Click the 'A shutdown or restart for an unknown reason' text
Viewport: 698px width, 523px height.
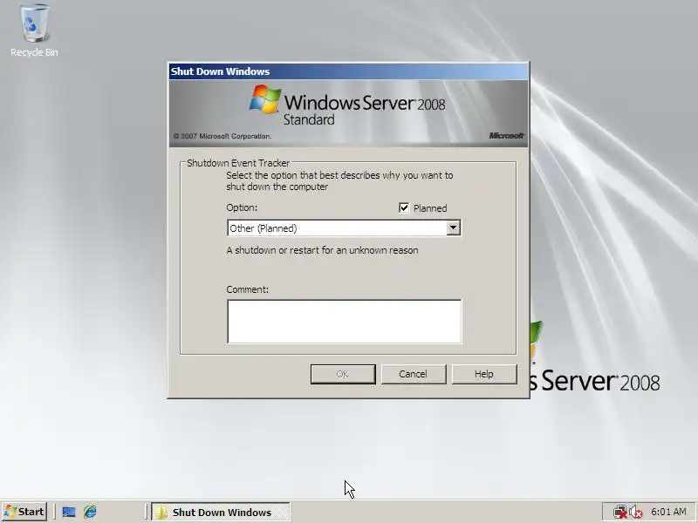[x=322, y=250]
